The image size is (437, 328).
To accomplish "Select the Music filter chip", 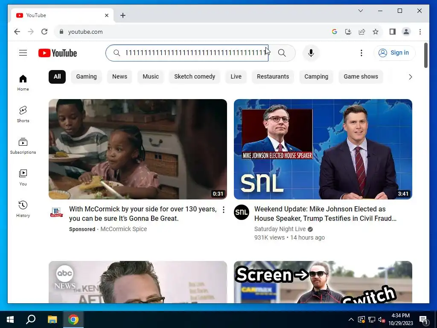I will pyautogui.click(x=151, y=77).
